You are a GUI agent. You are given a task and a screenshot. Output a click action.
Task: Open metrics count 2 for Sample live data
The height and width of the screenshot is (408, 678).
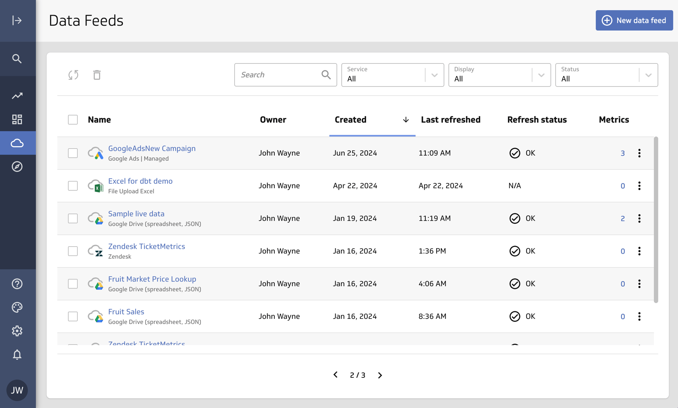tap(622, 219)
